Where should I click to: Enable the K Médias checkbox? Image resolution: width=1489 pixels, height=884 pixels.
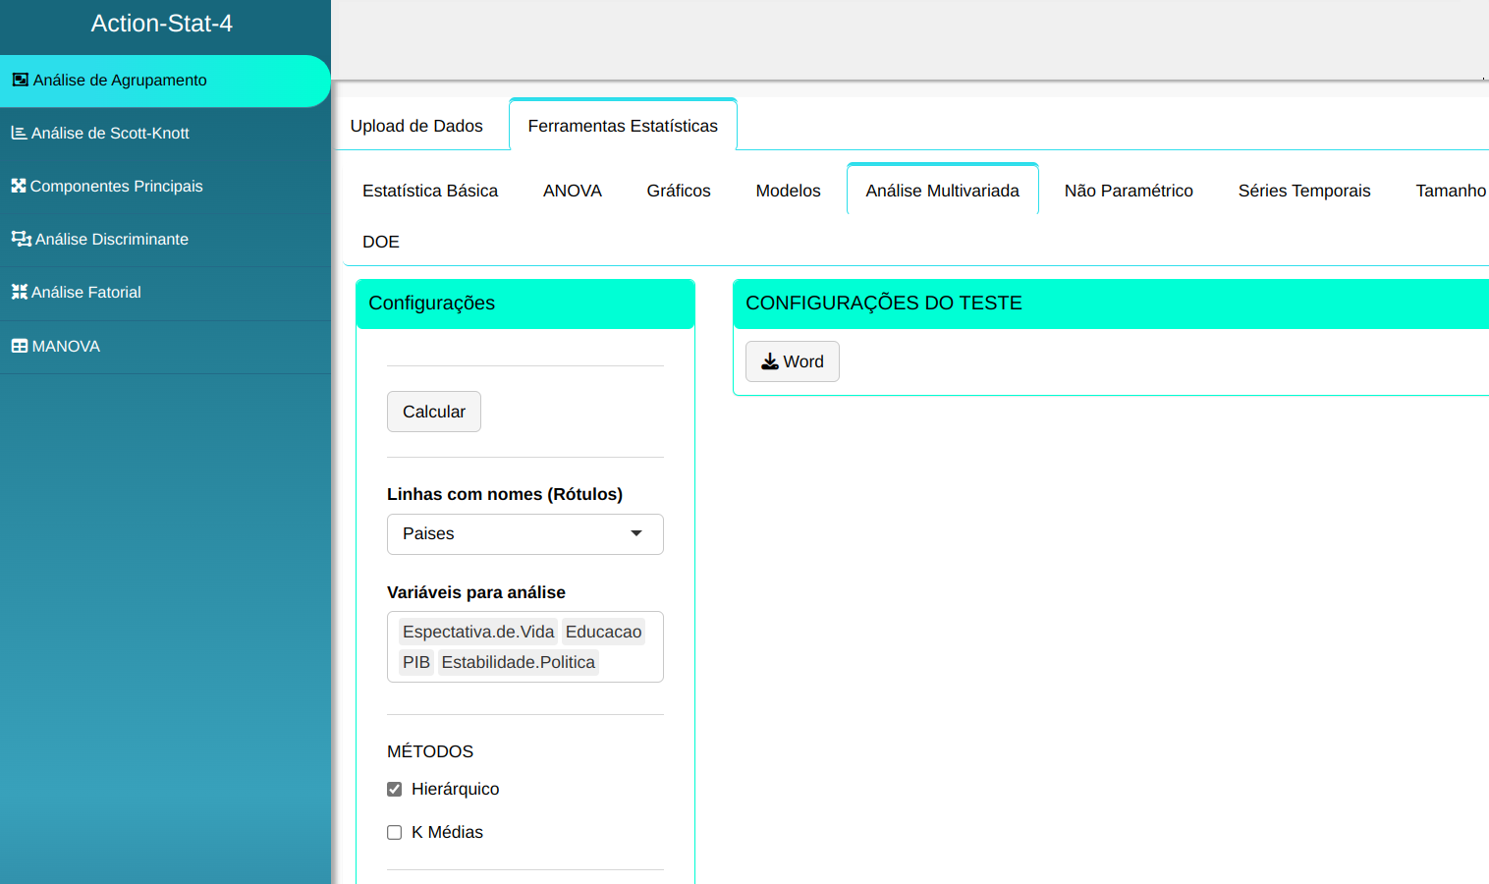coord(395,832)
